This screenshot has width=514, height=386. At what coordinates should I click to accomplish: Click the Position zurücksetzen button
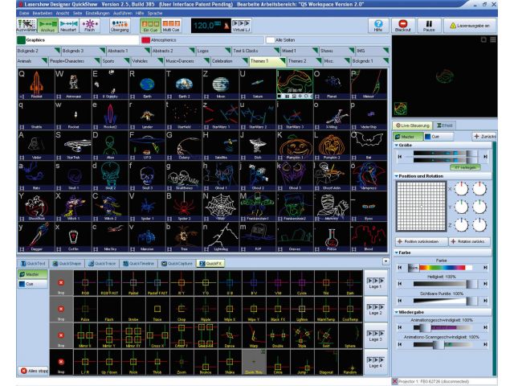tap(421, 241)
